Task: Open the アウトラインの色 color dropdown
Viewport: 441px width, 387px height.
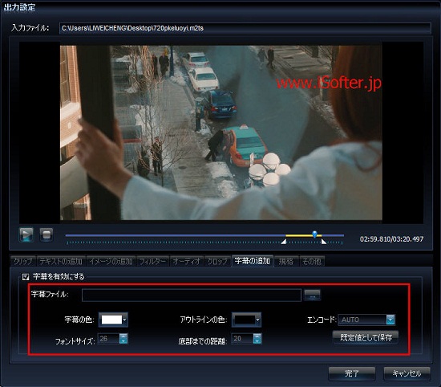Action: (x=246, y=320)
